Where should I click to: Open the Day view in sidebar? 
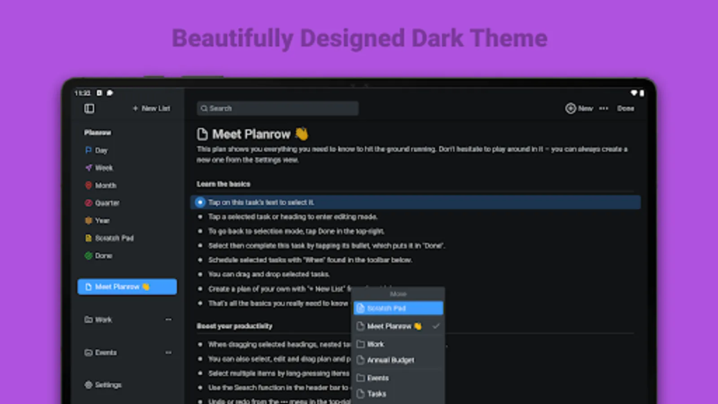pos(96,150)
